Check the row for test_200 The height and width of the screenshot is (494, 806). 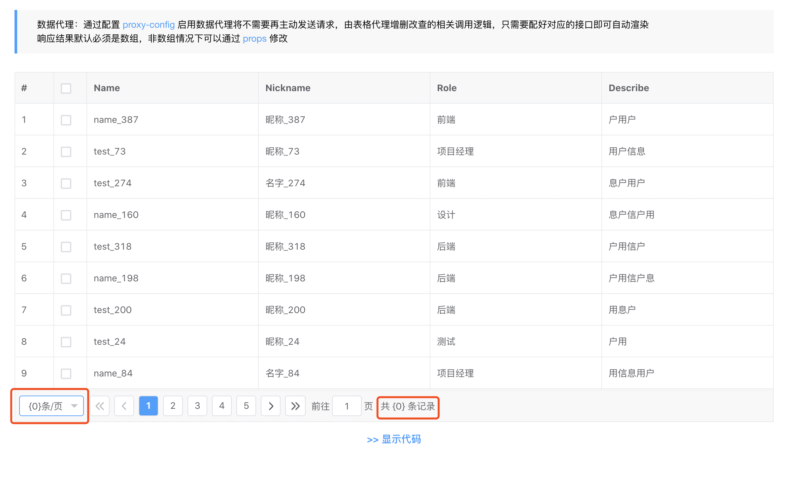66,310
